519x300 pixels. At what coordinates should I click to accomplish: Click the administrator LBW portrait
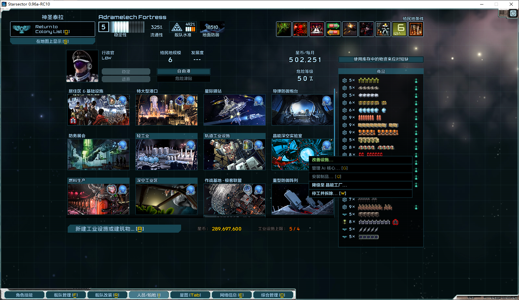pyautogui.click(x=82, y=66)
